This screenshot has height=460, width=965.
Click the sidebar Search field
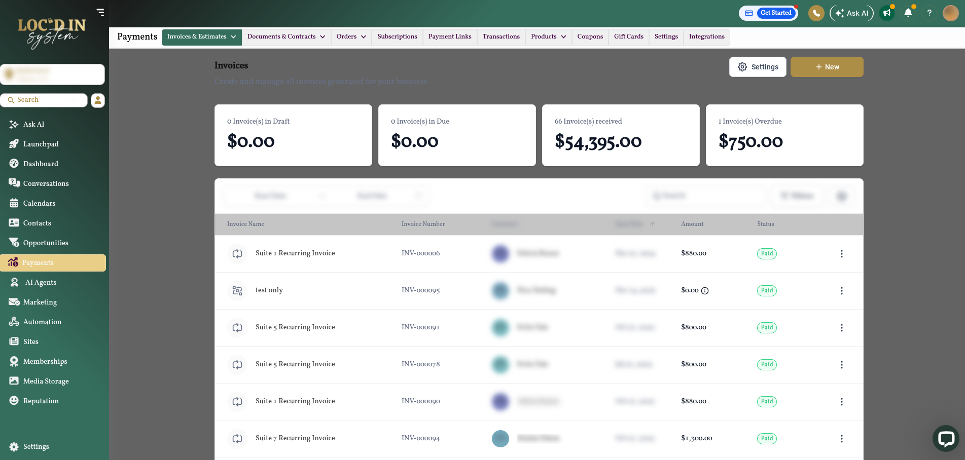[44, 100]
